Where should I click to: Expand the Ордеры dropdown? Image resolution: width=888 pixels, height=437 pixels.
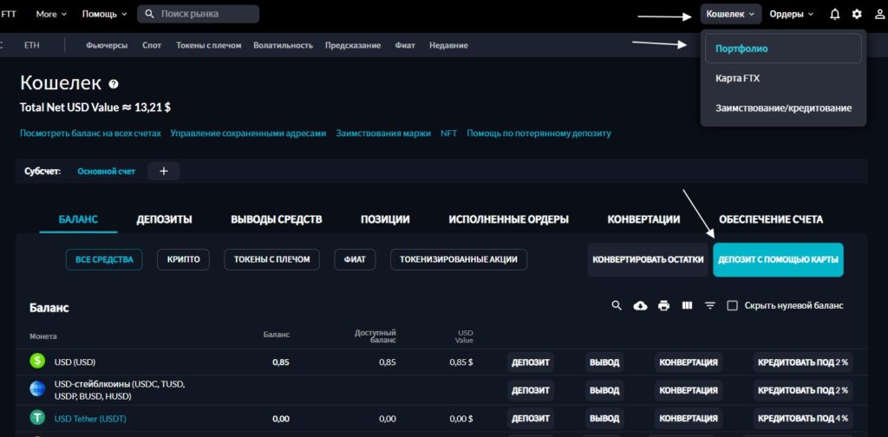pyautogui.click(x=791, y=14)
